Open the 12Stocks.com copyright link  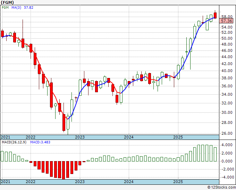tap(221, 188)
